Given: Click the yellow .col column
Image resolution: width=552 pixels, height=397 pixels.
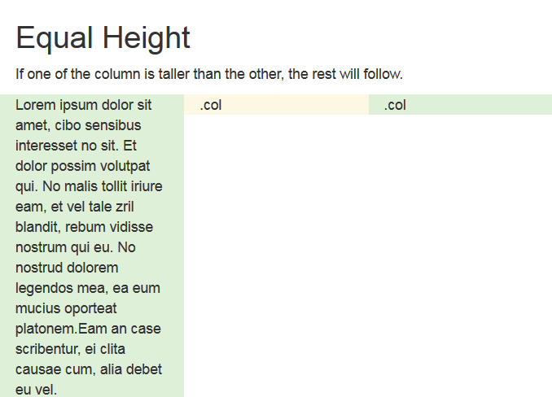Looking at the screenshot, I should click(x=276, y=105).
